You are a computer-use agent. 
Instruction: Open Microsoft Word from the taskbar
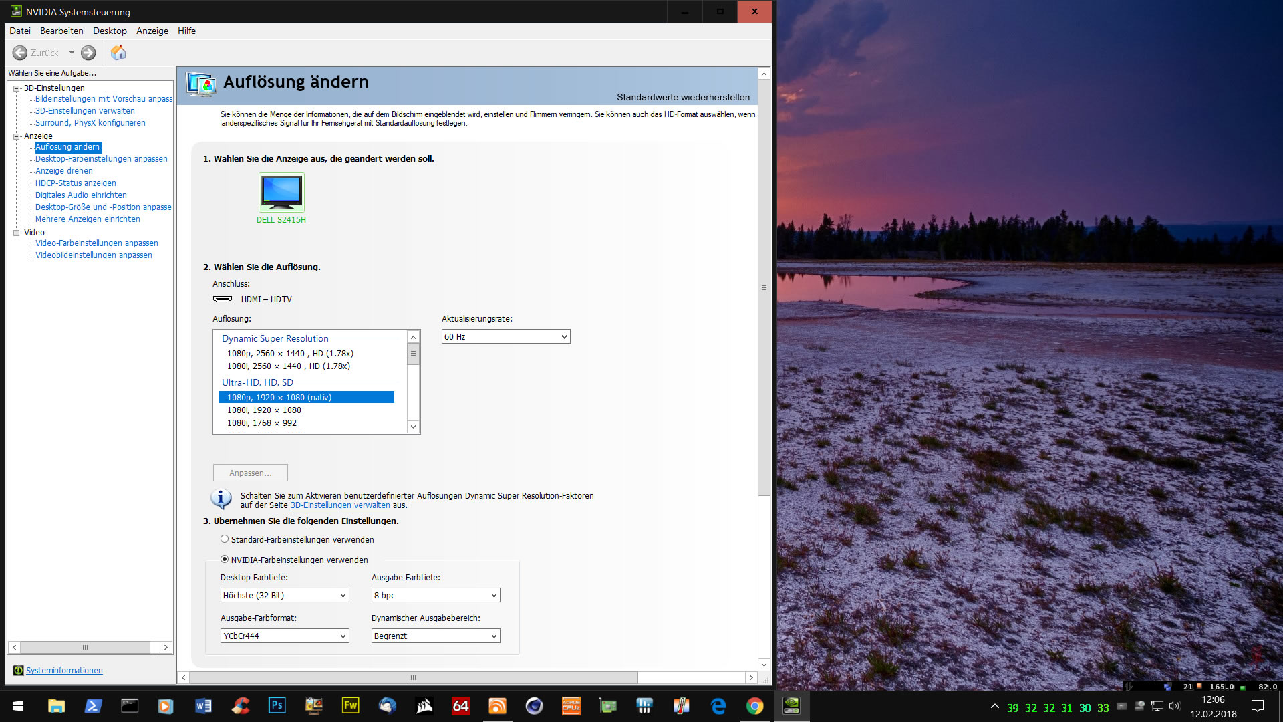(x=203, y=706)
